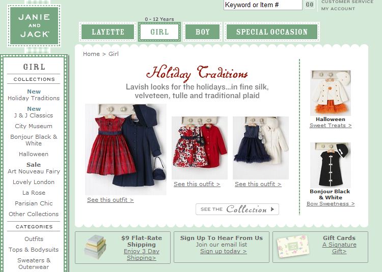Go to Home in the breadcrumb
Viewport: 382px width, 272px height.
point(91,54)
